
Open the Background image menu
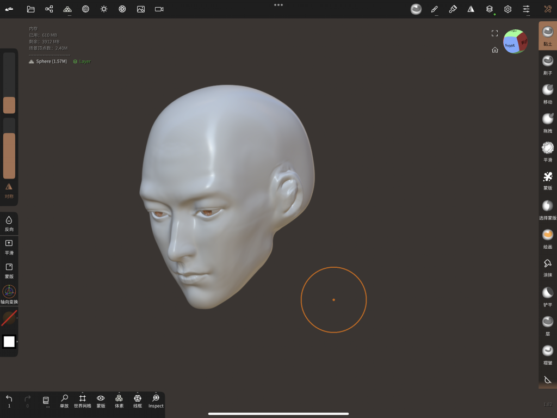pos(141,9)
